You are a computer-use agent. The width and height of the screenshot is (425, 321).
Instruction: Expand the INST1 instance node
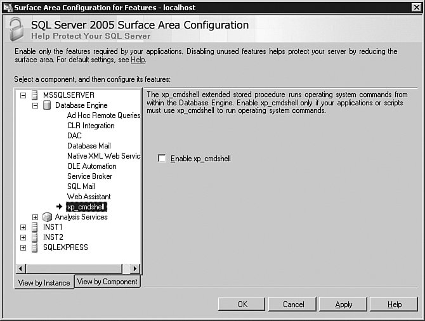tap(23, 228)
